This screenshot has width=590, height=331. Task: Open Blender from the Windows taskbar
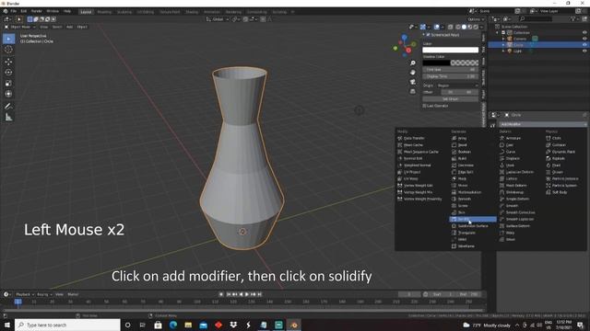click(x=294, y=325)
